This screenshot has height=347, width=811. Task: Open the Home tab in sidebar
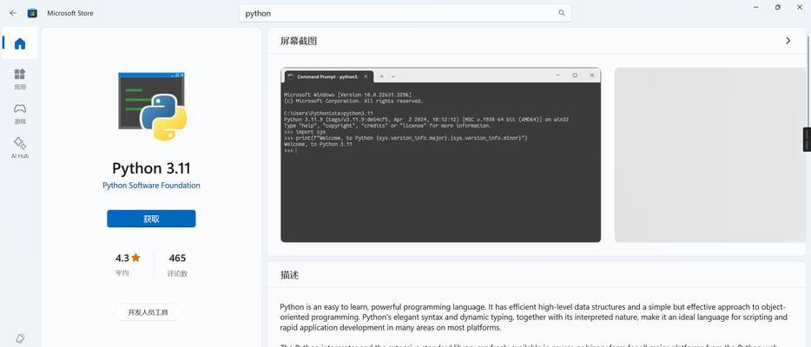pos(20,43)
